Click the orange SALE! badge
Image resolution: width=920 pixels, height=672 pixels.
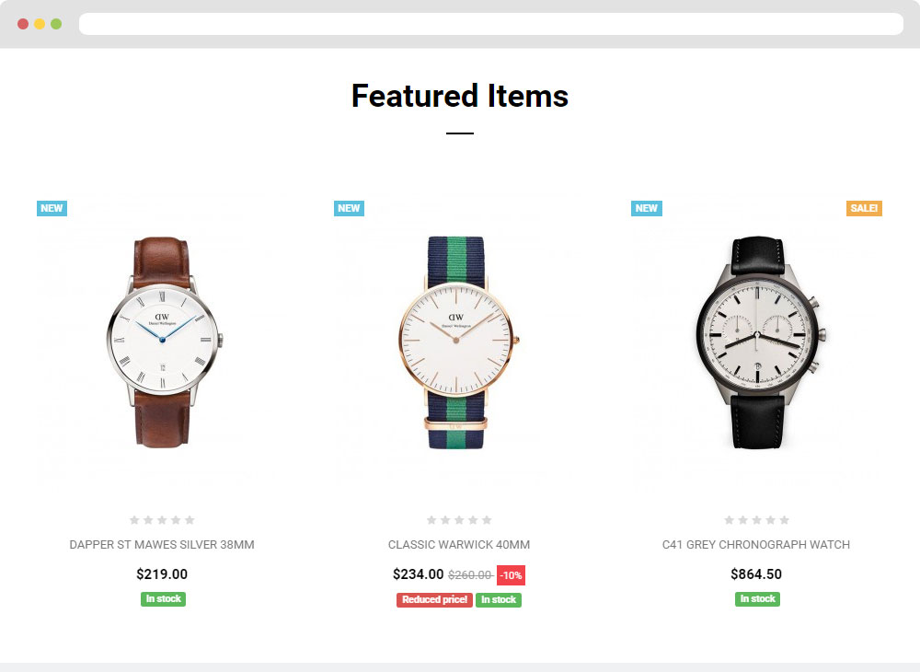pyautogui.click(x=864, y=208)
